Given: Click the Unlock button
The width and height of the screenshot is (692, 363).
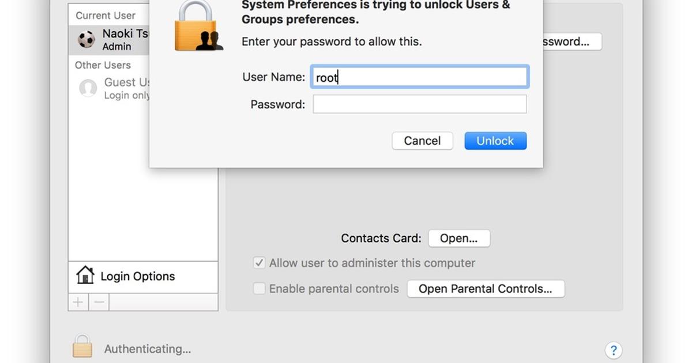Looking at the screenshot, I should pos(495,141).
